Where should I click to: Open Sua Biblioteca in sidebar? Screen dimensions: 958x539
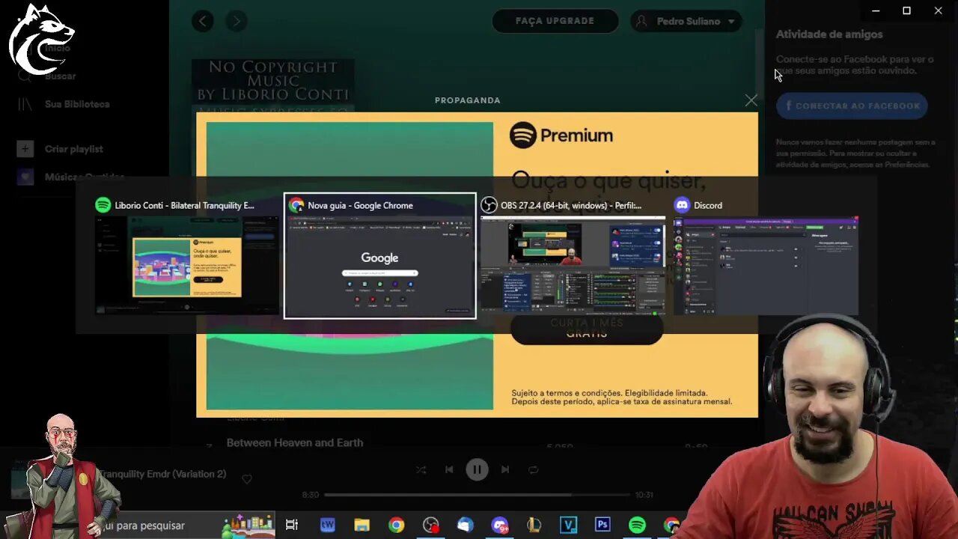(x=64, y=104)
